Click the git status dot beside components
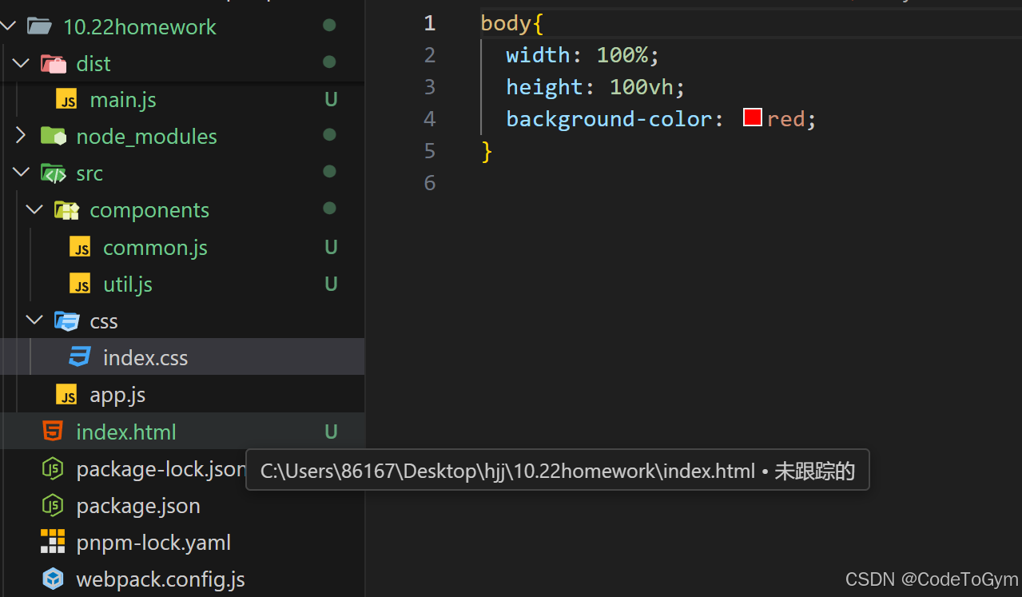 [329, 209]
